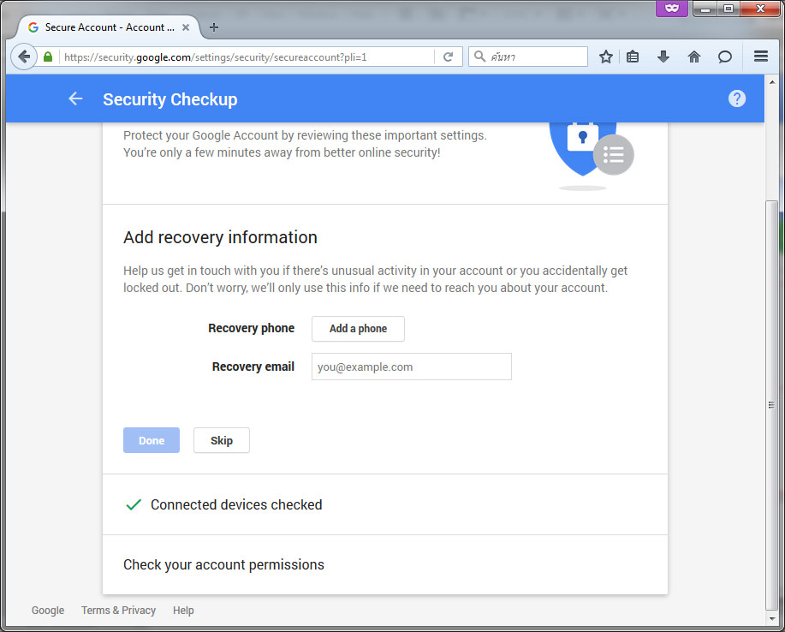Open the Firefox hamburger menu
785x632 pixels.
point(761,56)
